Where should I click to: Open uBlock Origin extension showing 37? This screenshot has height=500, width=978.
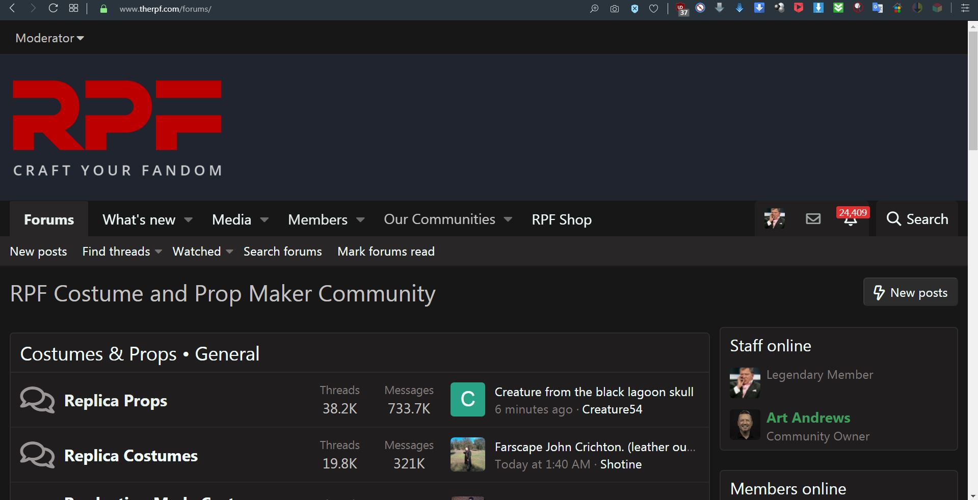(x=682, y=9)
